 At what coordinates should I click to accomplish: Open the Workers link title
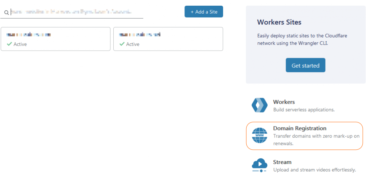[x=284, y=102]
